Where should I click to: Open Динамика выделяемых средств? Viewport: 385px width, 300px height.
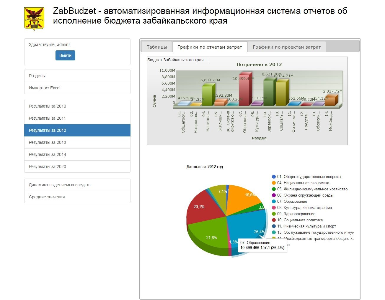click(77, 185)
